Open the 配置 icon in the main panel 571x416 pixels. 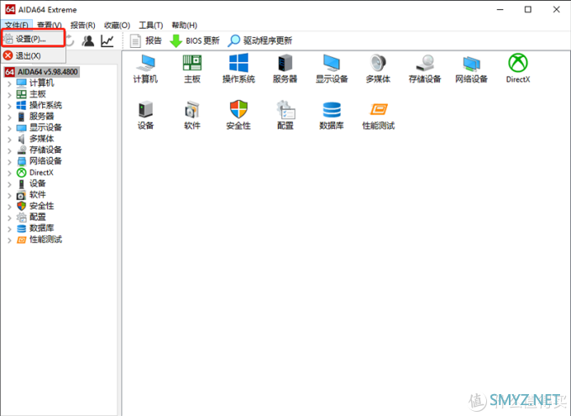coord(285,115)
